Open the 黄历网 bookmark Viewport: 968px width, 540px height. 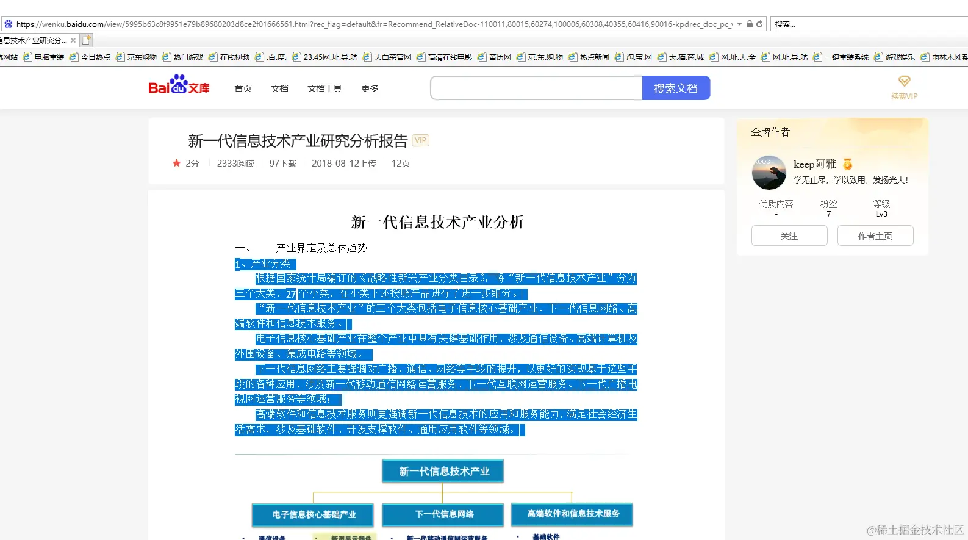494,57
